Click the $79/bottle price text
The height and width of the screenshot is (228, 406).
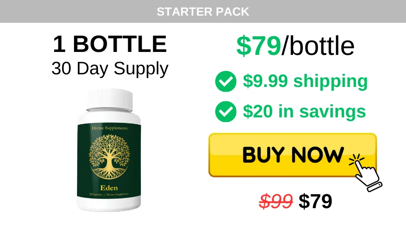pyautogui.click(x=296, y=46)
